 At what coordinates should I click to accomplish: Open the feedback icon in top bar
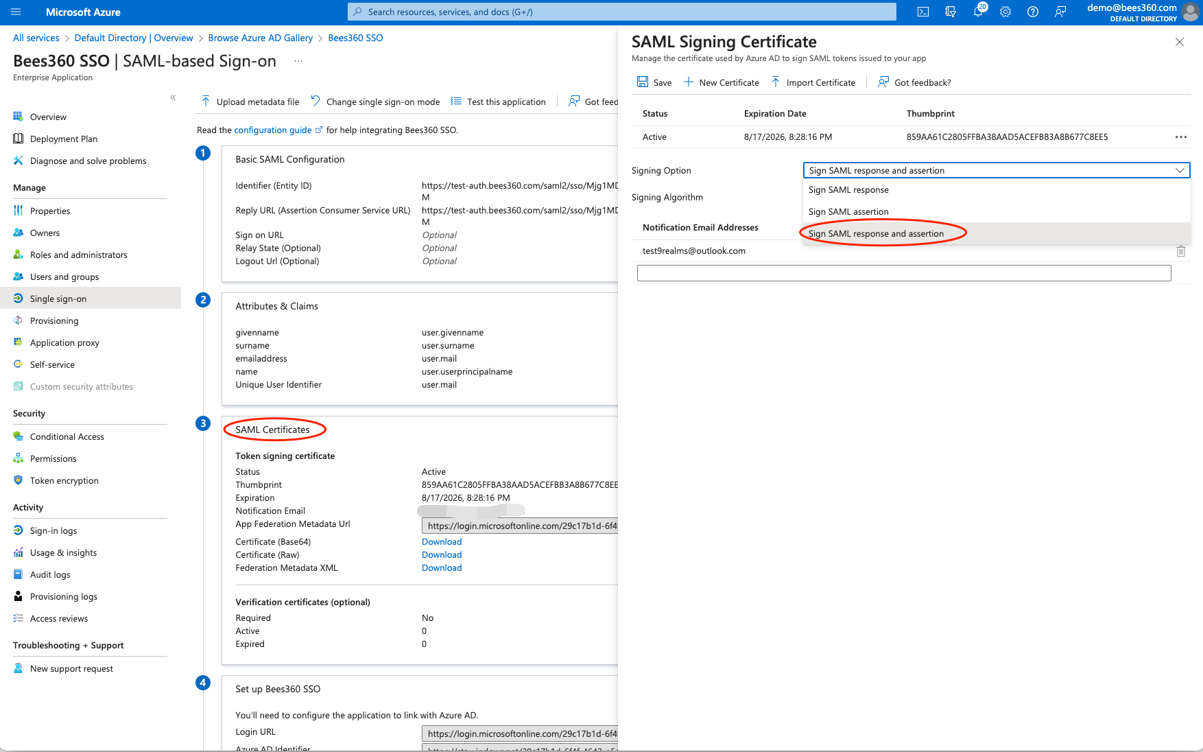tap(1060, 12)
